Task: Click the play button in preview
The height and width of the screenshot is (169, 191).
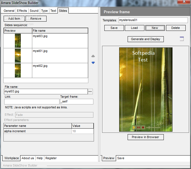Action: 134,127
